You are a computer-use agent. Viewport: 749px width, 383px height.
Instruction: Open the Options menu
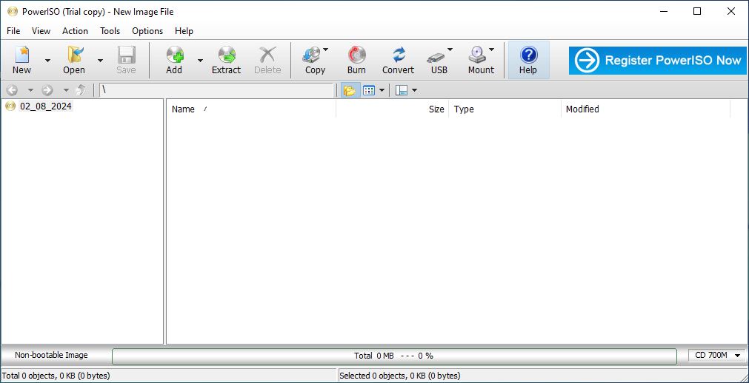[147, 31]
